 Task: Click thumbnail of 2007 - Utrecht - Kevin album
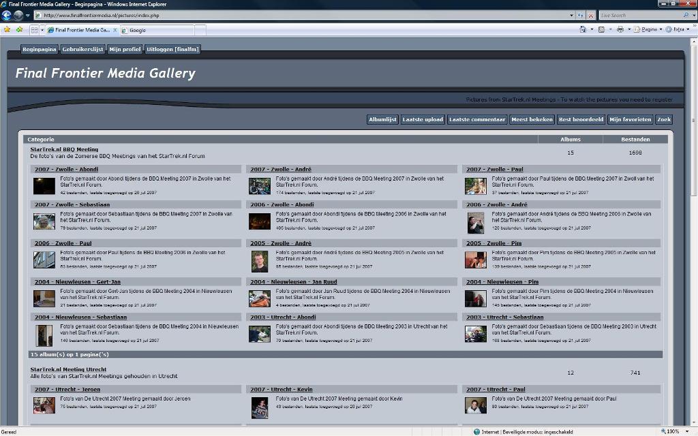[x=260, y=408]
